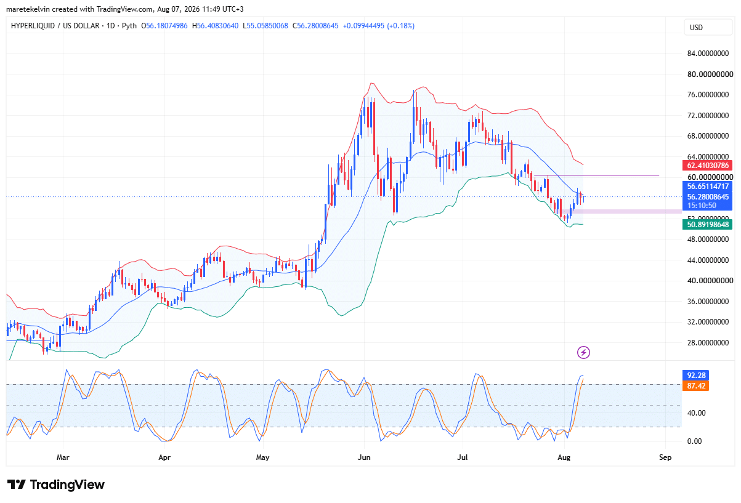Click the red upper band label 62.41030786

pyautogui.click(x=707, y=166)
